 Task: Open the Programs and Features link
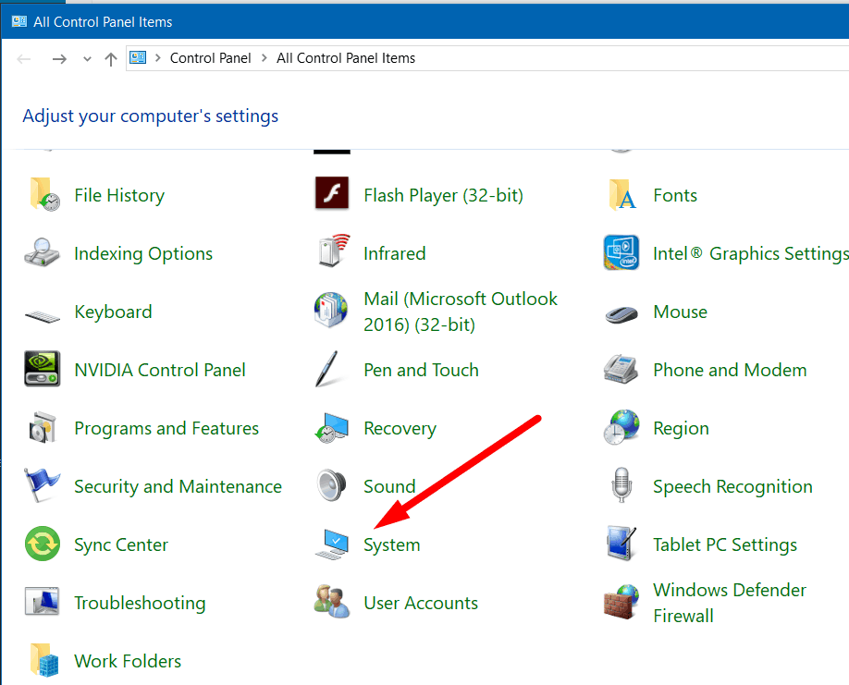(166, 428)
